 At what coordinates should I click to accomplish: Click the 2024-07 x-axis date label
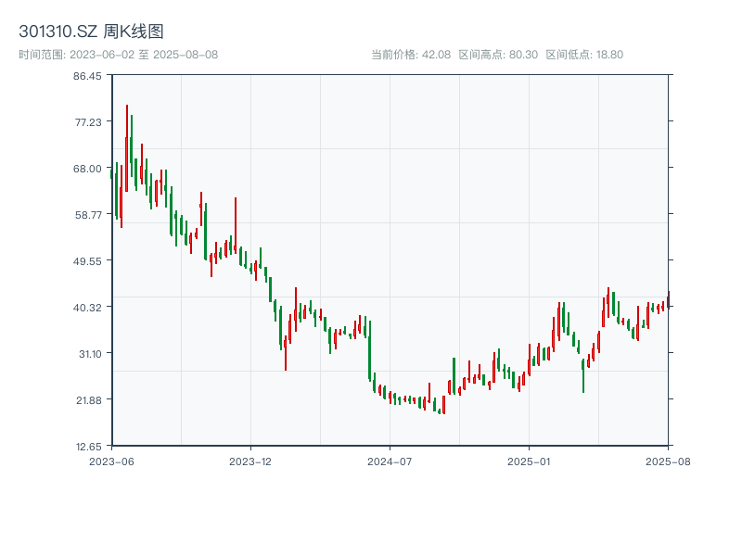(x=390, y=461)
